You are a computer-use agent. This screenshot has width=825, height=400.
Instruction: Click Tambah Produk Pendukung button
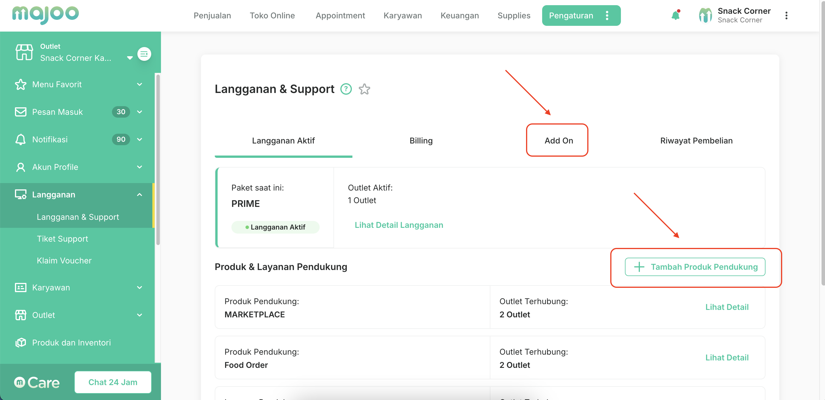(695, 267)
